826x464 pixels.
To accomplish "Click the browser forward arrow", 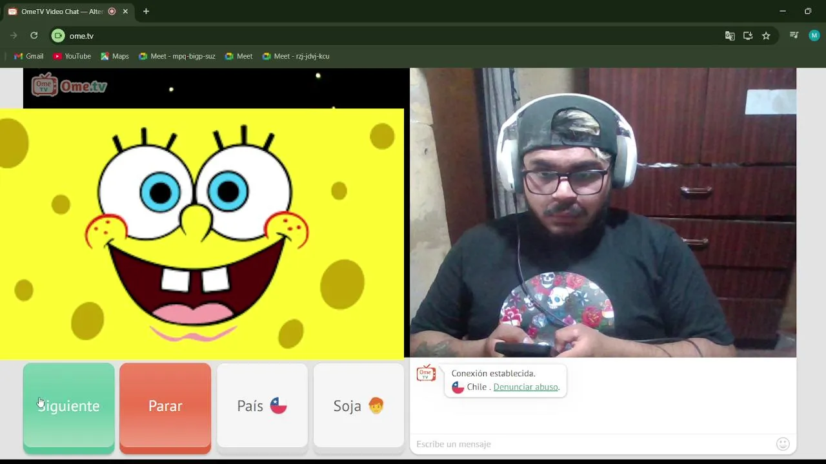I will click(13, 35).
